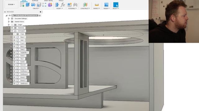The image size is (199, 111).
Task: Select the Hole tool in Create
Action: click(x=39, y=5)
